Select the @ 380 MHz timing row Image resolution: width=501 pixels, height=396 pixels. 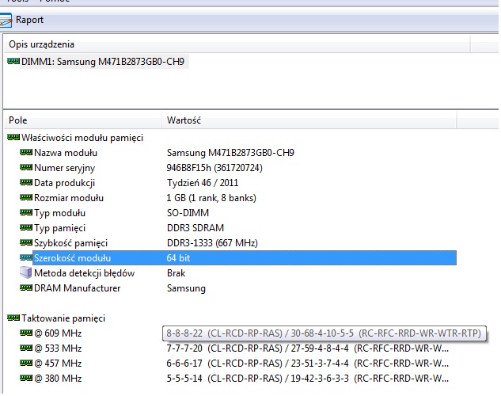pos(58,378)
